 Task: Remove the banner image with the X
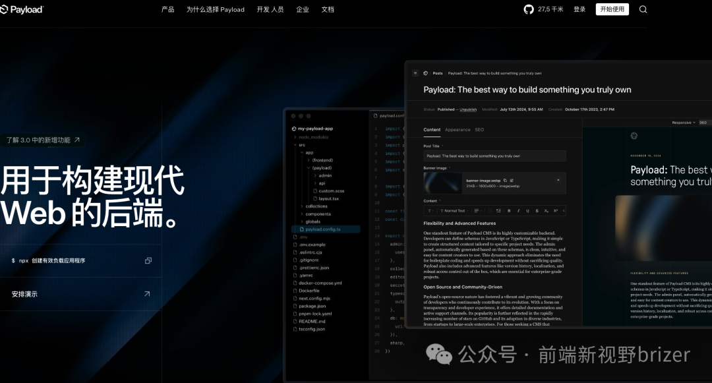pyautogui.click(x=558, y=180)
